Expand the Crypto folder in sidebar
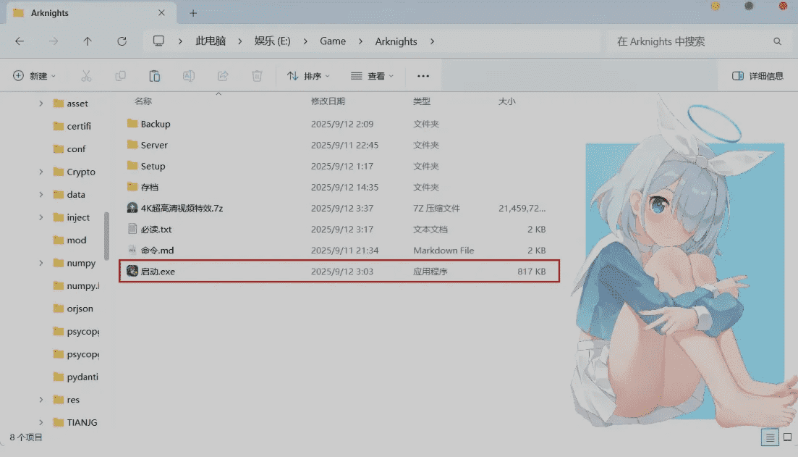798x457 pixels. click(x=41, y=172)
